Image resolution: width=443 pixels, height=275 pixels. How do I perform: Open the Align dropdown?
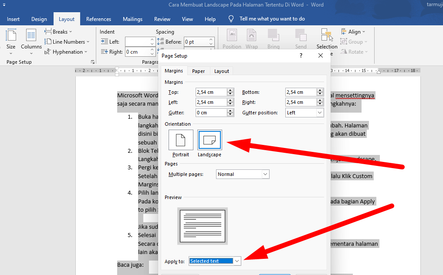point(353,32)
